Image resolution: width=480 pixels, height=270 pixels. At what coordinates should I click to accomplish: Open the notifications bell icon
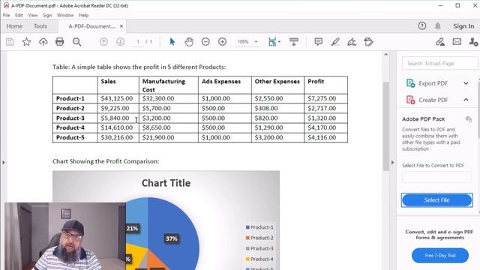438,26
